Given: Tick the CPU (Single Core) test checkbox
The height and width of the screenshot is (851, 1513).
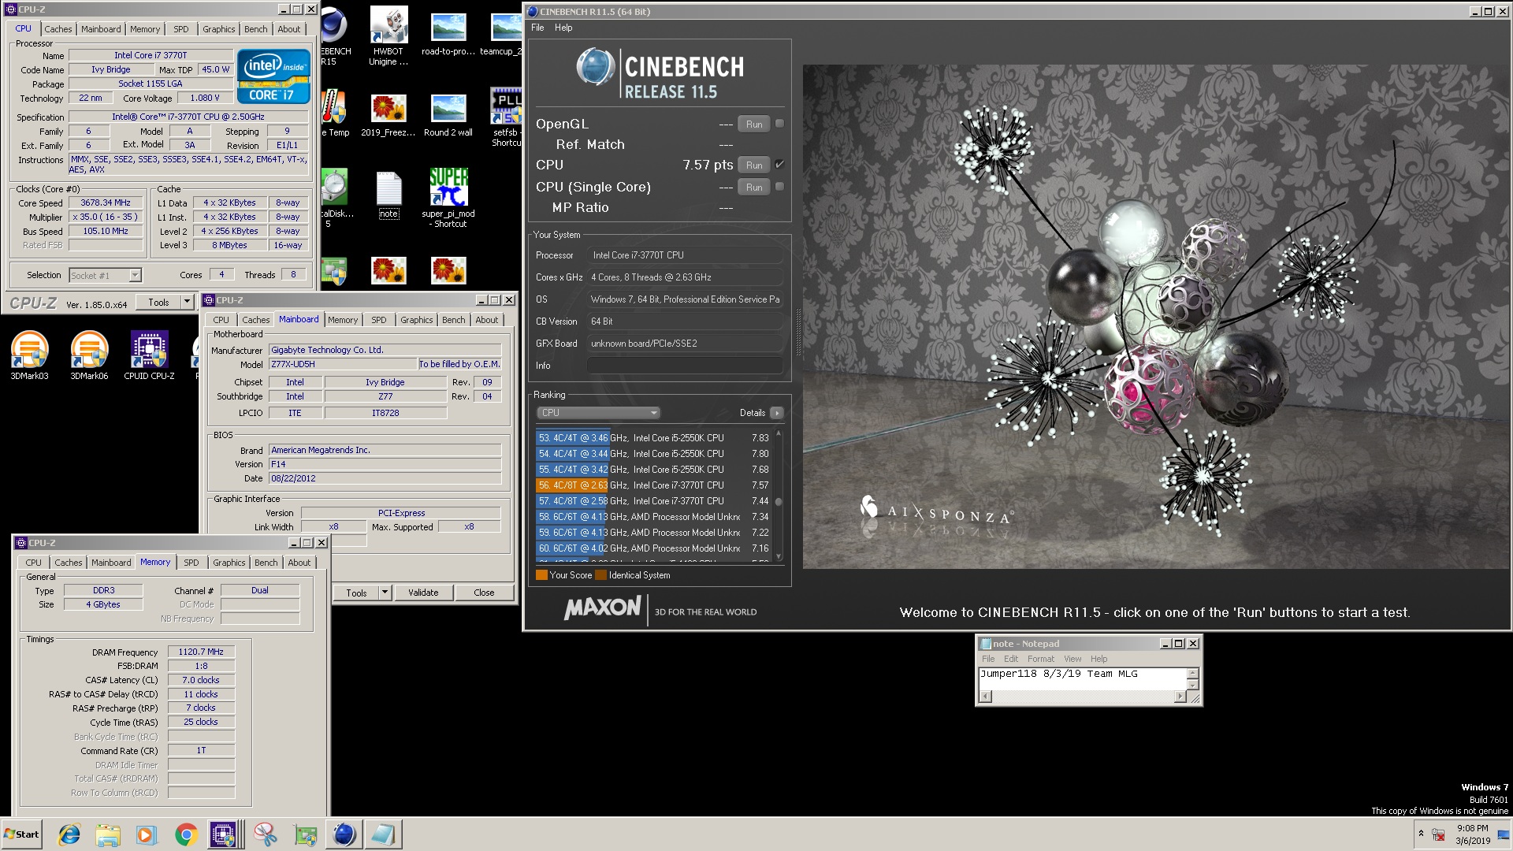Looking at the screenshot, I should [x=779, y=187].
